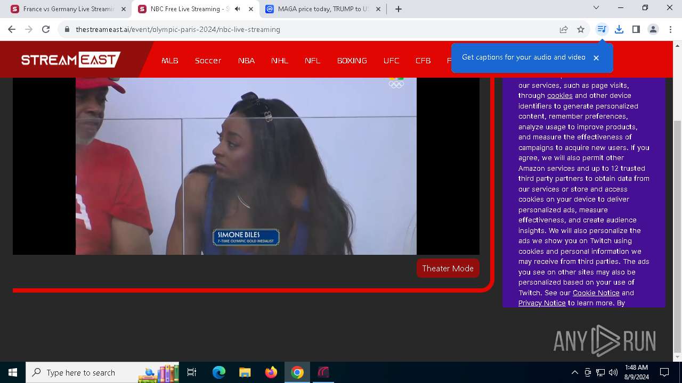Image resolution: width=682 pixels, height=383 pixels.
Task: Go back to the previous page
Action: click(x=12, y=29)
